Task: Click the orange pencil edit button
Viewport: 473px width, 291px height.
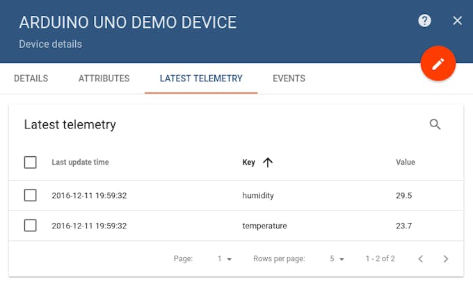Action: pos(438,65)
